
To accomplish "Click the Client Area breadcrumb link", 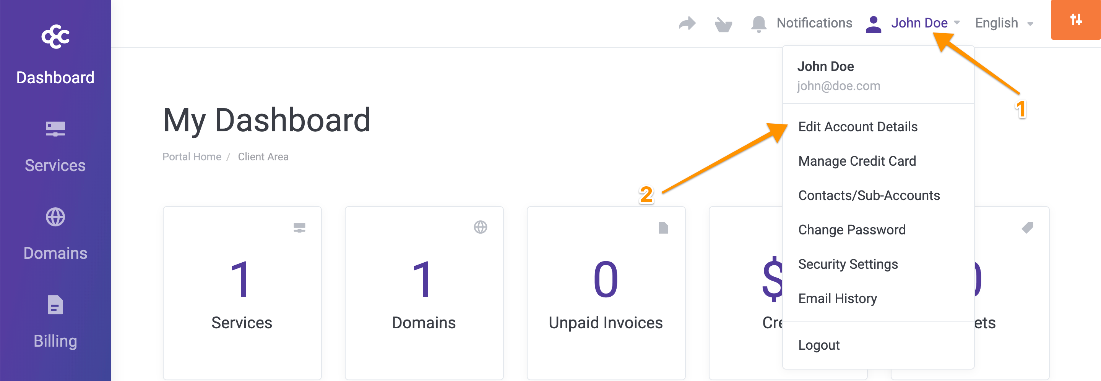I will coord(263,157).
